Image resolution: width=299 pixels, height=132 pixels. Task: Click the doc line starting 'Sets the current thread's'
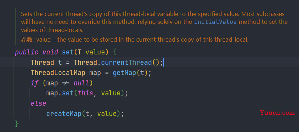pyautogui.click(x=153, y=14)
